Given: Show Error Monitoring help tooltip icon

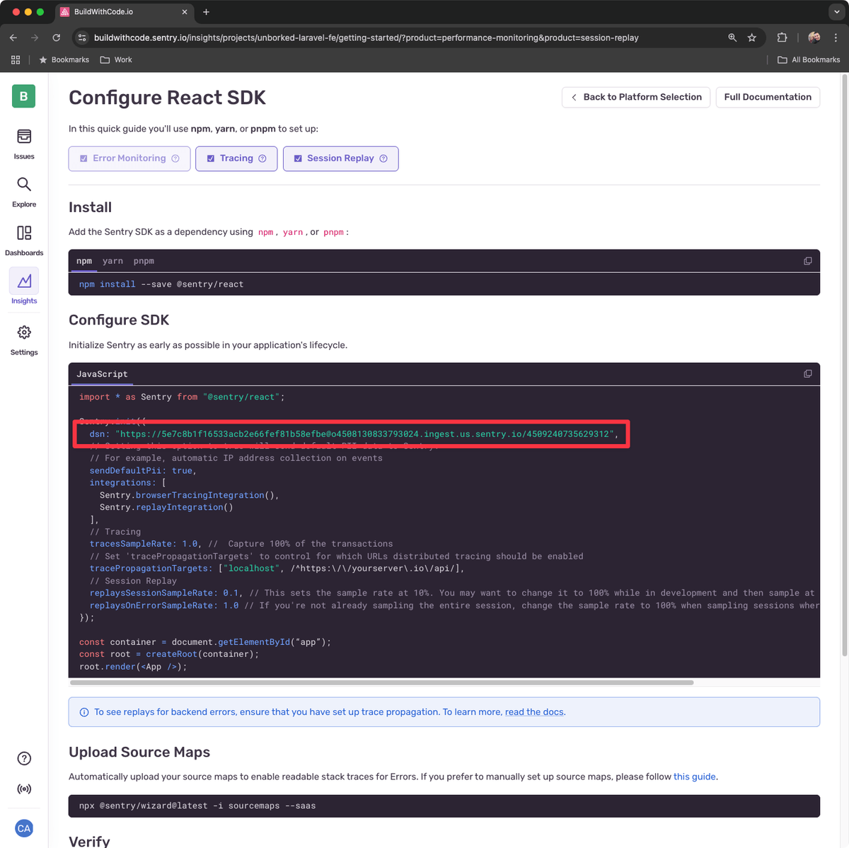Looking at the screenshot, I should [175, 158].
